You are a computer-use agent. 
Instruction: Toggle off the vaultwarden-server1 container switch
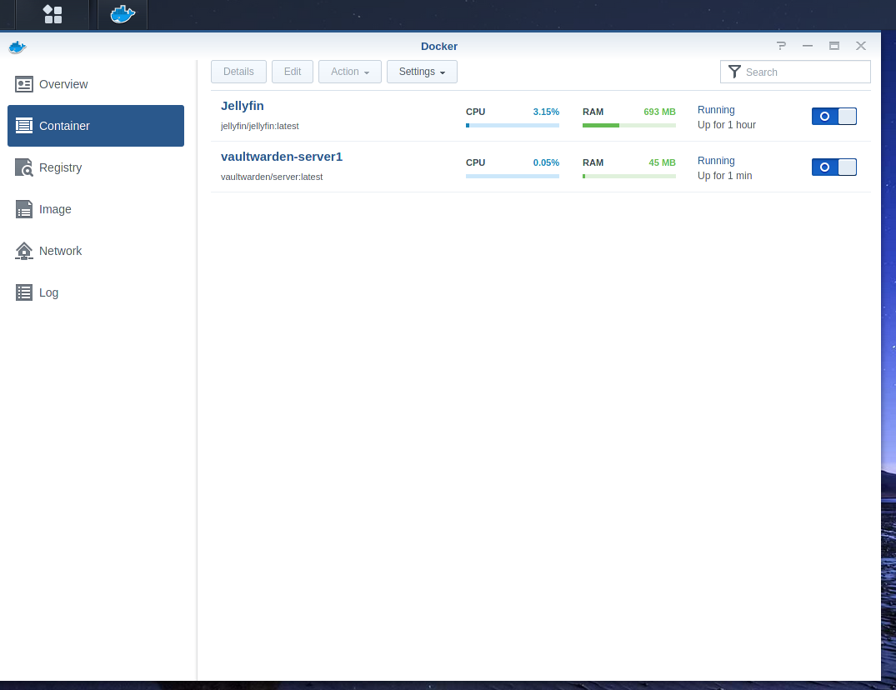coord(833,167)
